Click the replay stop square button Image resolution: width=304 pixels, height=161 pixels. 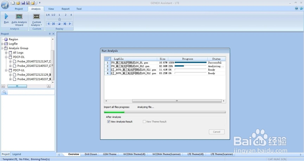coord(59,24)
